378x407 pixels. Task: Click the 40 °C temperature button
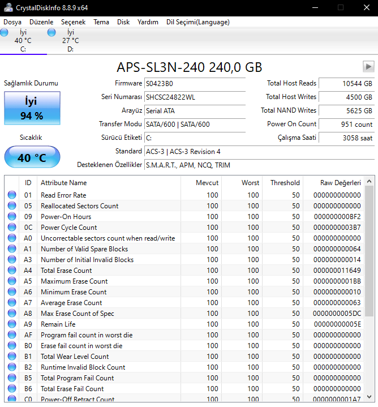(x=32, y=157)
